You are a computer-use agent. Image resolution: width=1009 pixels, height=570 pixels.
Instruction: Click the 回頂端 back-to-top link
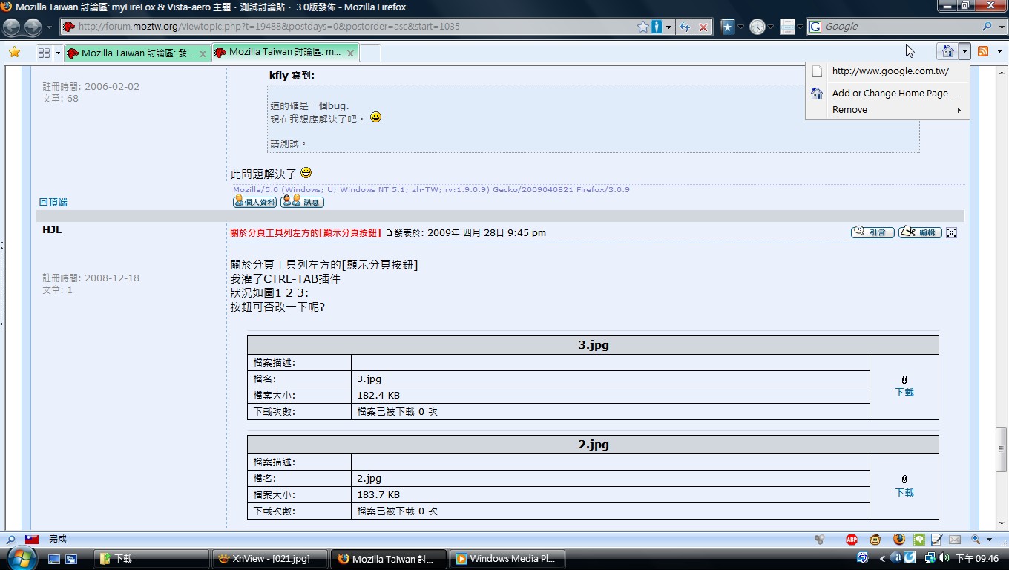53,202
